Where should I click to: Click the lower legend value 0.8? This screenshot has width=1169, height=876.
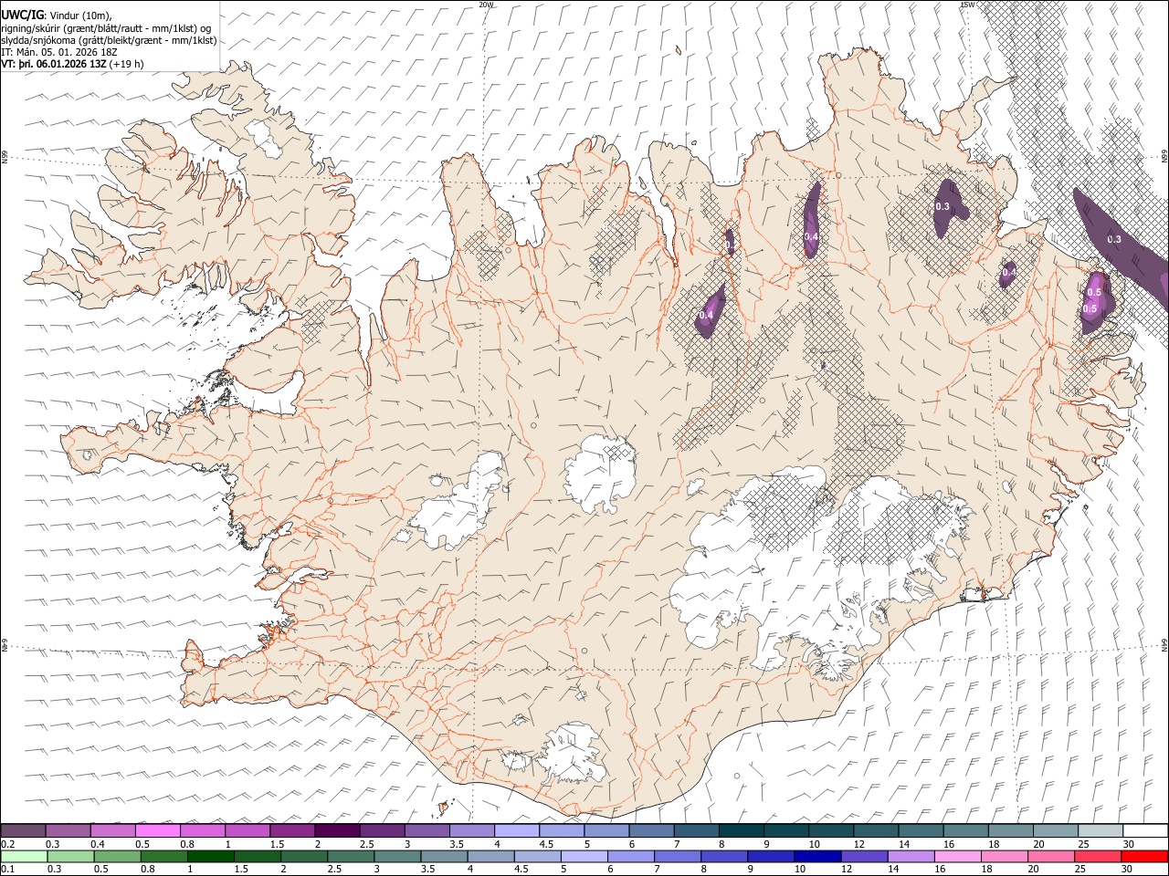click(x=146, y=870)
